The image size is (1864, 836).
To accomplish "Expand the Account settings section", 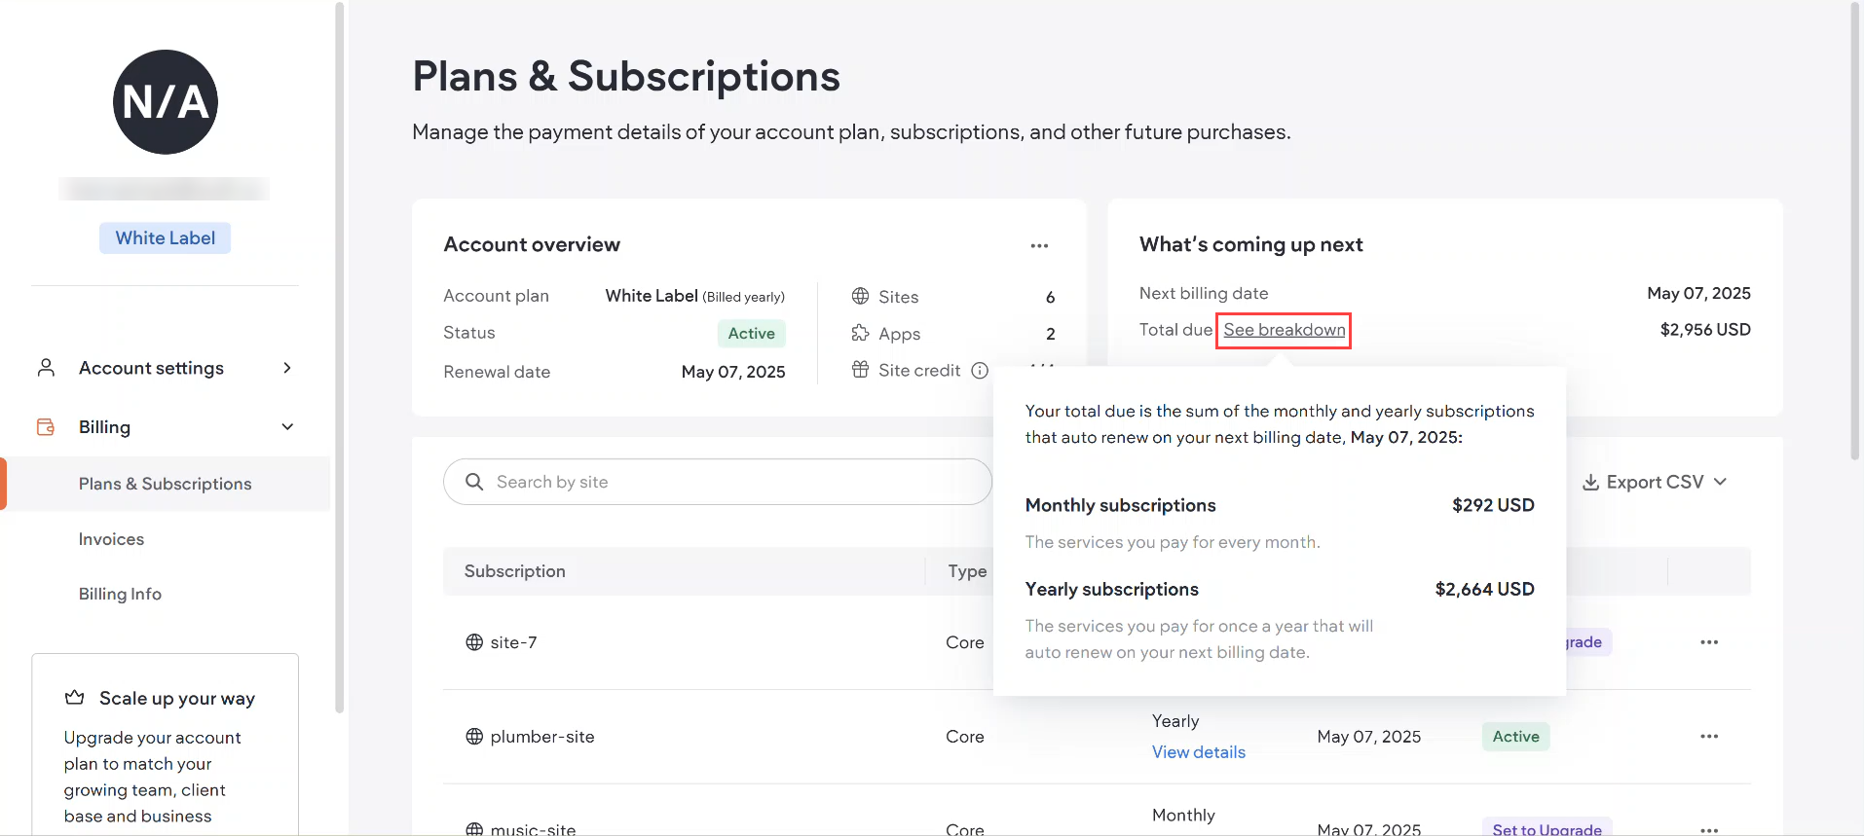I will [286, 368].
